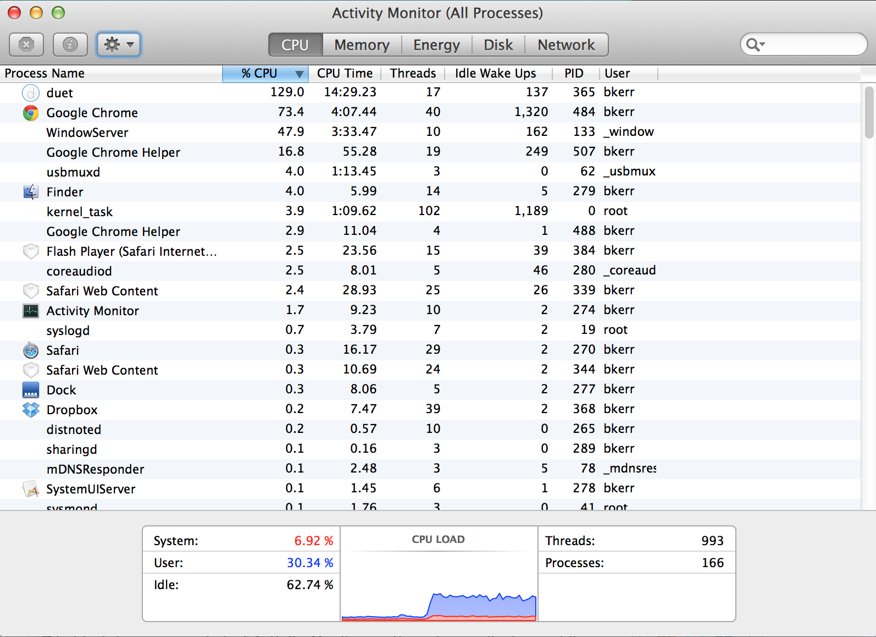
Task: Click duet's 129.0 CPU value
Action: pyautogui.click(x=287, y=92)
